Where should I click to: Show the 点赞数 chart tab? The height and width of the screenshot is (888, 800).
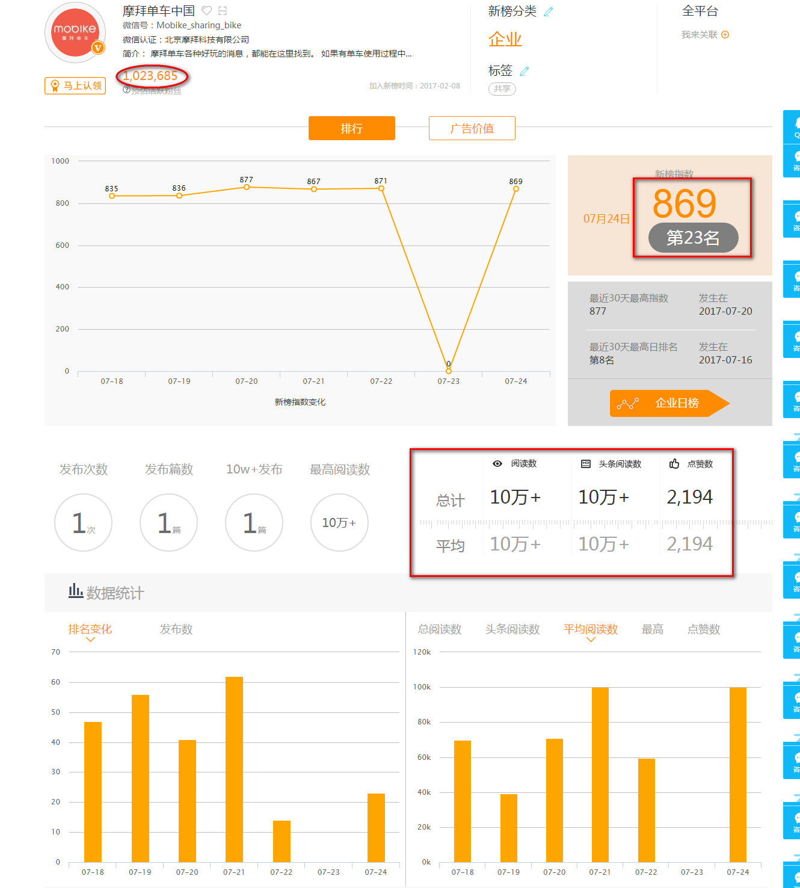point(704,629)
